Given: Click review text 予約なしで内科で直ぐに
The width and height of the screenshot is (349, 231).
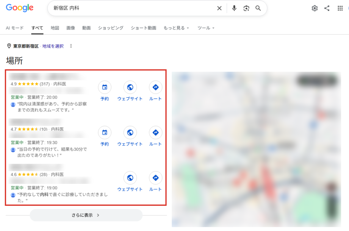Looking at the screenshot, I should coord(62,198).
